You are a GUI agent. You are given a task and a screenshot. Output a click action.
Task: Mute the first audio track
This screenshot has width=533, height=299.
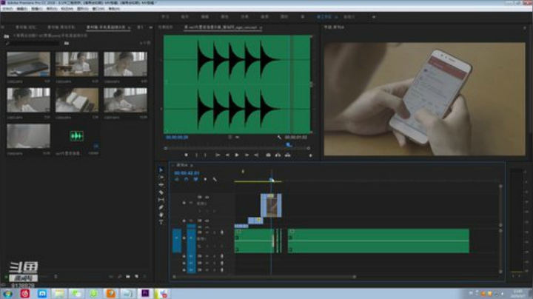[207, 232]
